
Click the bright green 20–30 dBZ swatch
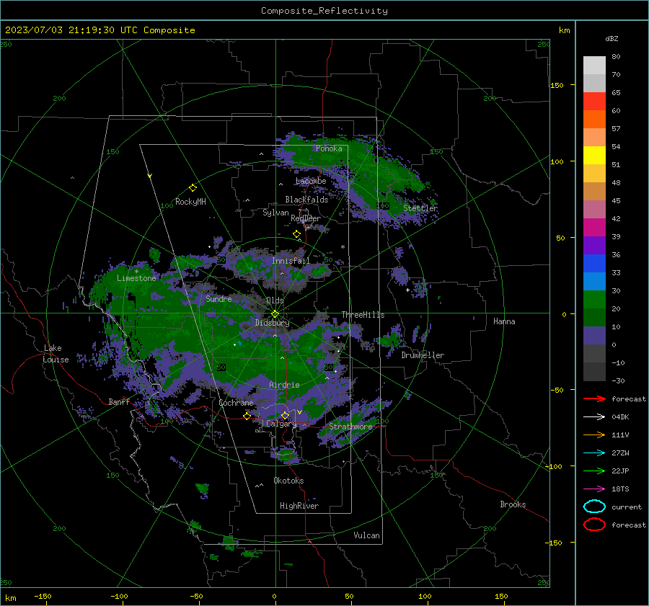(594, 300)
